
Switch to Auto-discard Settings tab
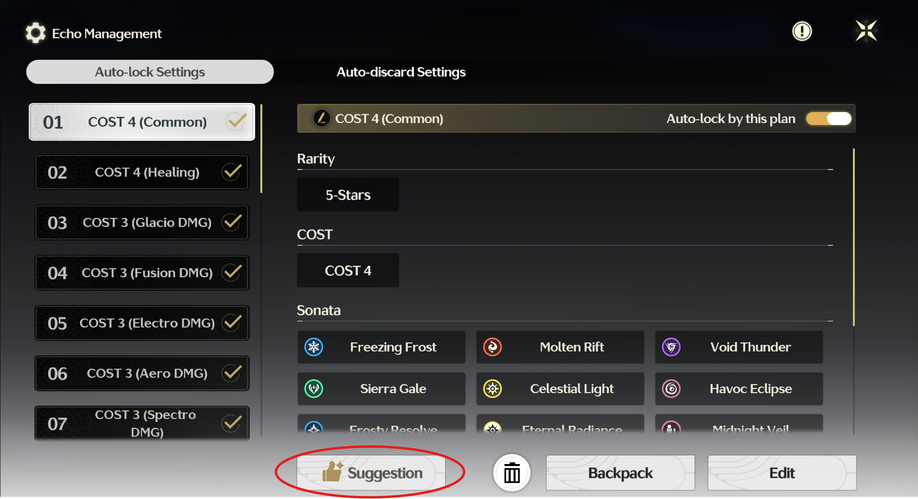tap(401, 72)
